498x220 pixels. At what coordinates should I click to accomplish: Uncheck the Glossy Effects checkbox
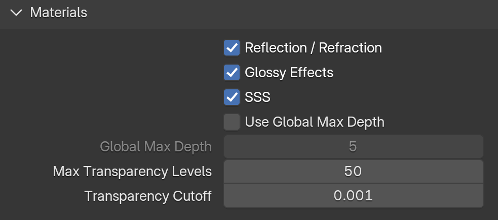click(232, 73)
